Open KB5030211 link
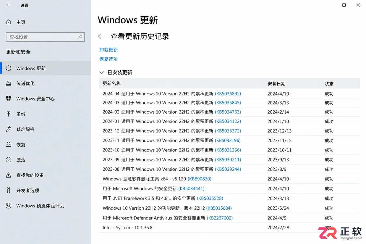The width and height of the screenshot is (366, 244). point(228,159)
